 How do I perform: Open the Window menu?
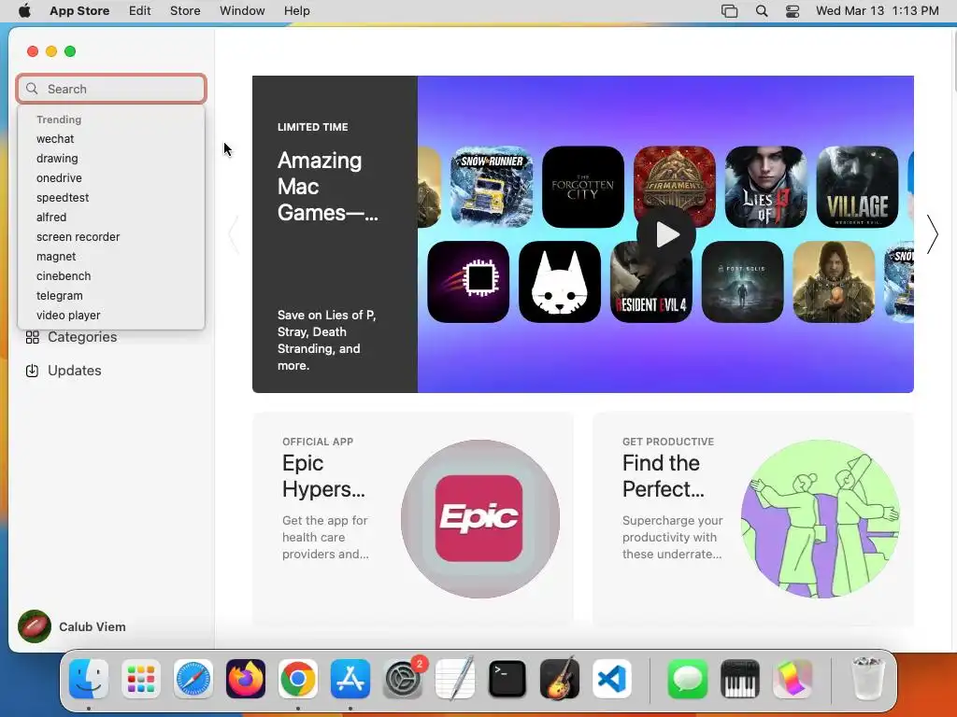242,11
